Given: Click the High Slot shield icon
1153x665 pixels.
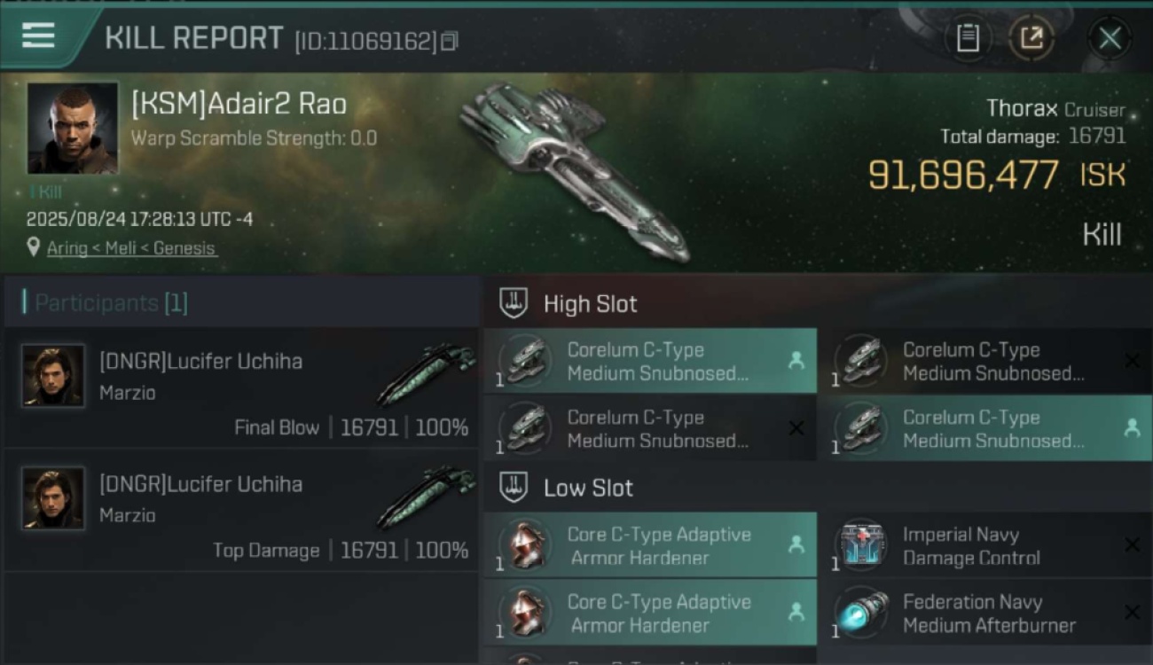Looking at the screenshot, I should 514,303.
